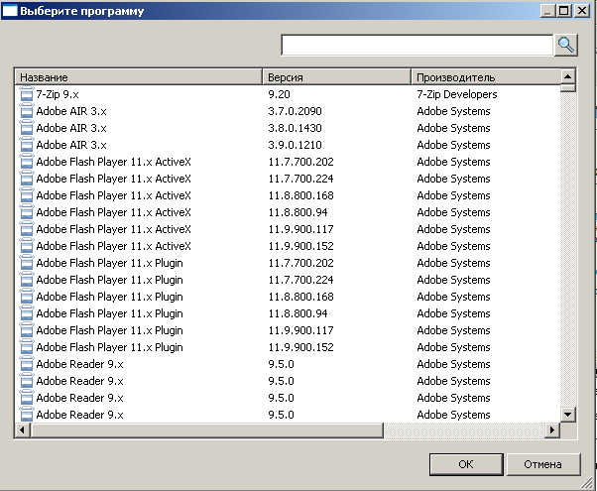This screenshot has width=597, height=491.
Task: Focus the program search text field
Action: [x=417, y=45]
